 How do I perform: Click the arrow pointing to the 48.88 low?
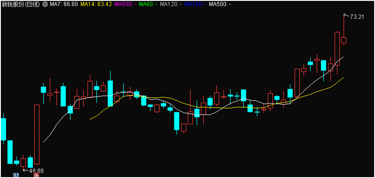pyautogui.click(x=26, y=170)
